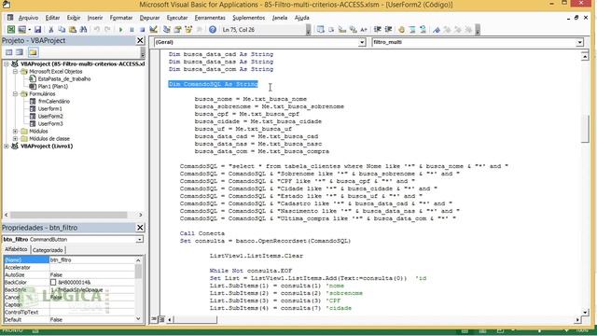Open the filtro_multi procedure dropdown

point(579,42)
